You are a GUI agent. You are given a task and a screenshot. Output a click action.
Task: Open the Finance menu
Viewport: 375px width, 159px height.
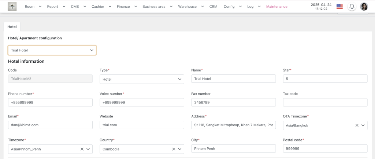click(127, 7)
